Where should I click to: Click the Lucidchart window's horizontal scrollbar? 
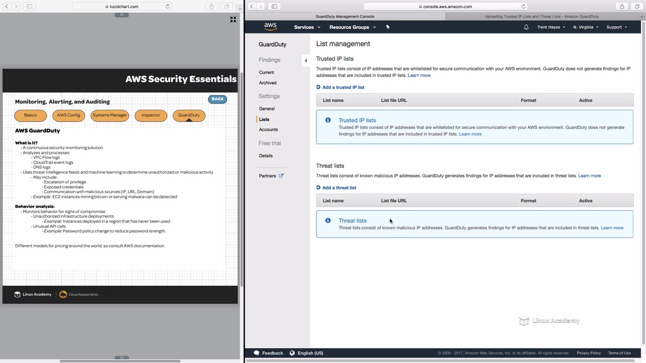coord(120,361)
